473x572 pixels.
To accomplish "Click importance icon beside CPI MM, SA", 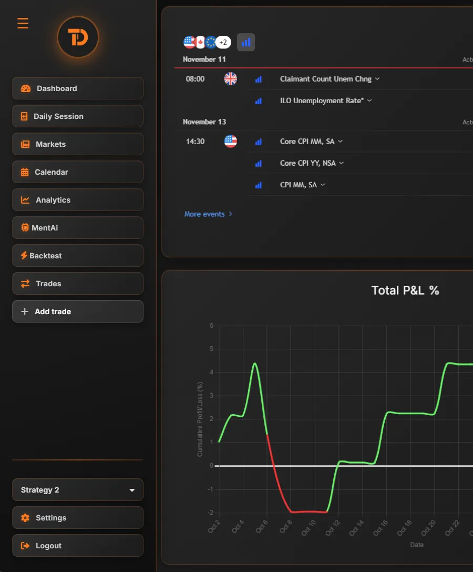I will 259,185.
